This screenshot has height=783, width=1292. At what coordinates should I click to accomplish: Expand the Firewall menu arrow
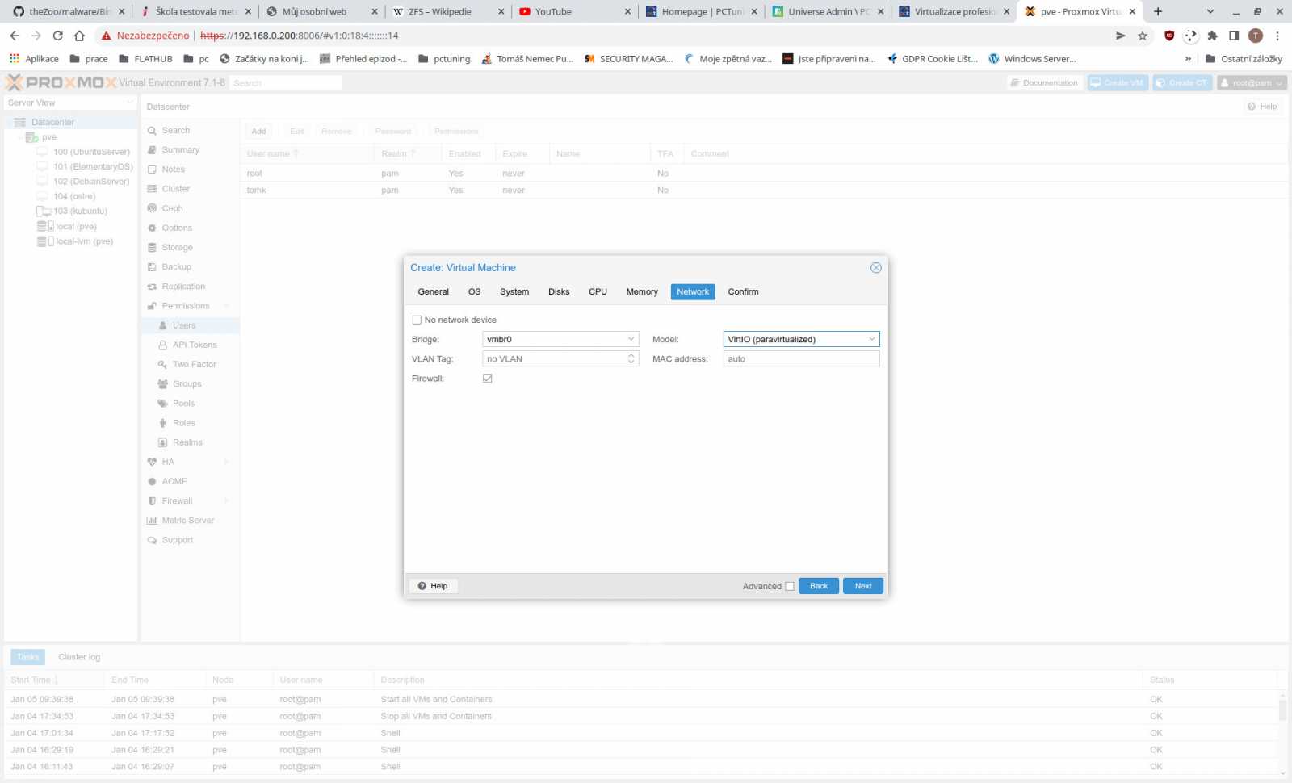coord(226,501)
